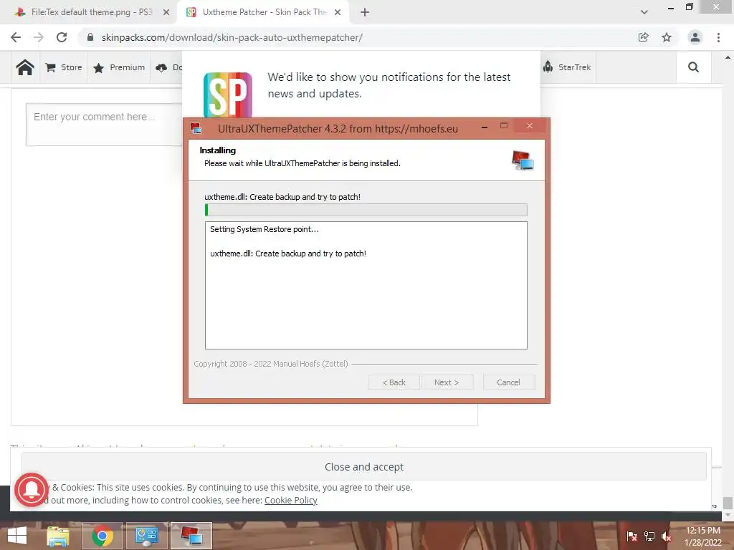Click the installer header computer icon
The image size is (734, 550).
[523, 160]
